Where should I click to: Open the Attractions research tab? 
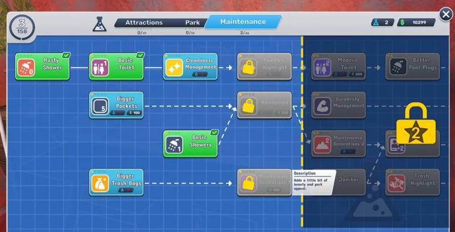pos(144,23)
